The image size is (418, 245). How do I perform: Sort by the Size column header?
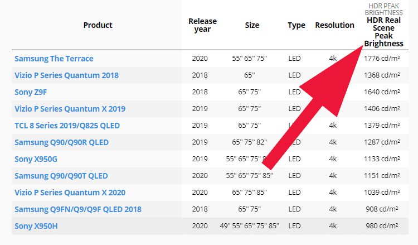click(252, 25)
